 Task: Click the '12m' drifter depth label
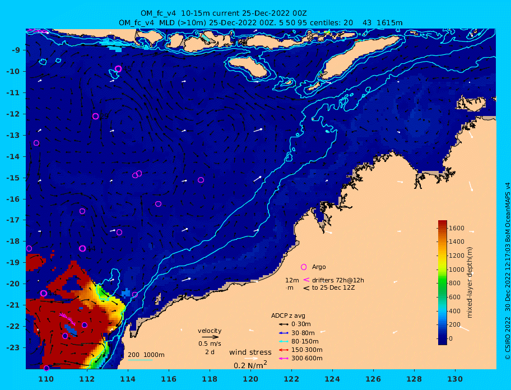click(292, 280)
